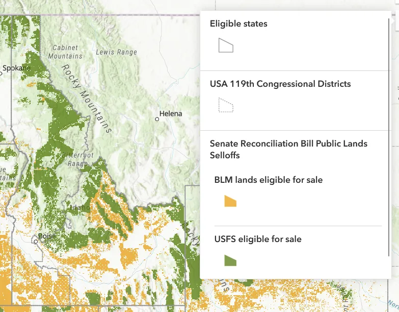
Task: Click the Helena city label on map
Action: pos(171,114)
